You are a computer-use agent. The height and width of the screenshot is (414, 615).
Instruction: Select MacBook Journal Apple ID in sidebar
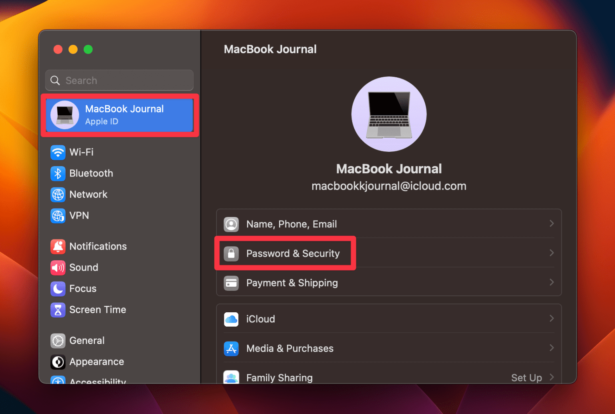click(x=119, y=115)
